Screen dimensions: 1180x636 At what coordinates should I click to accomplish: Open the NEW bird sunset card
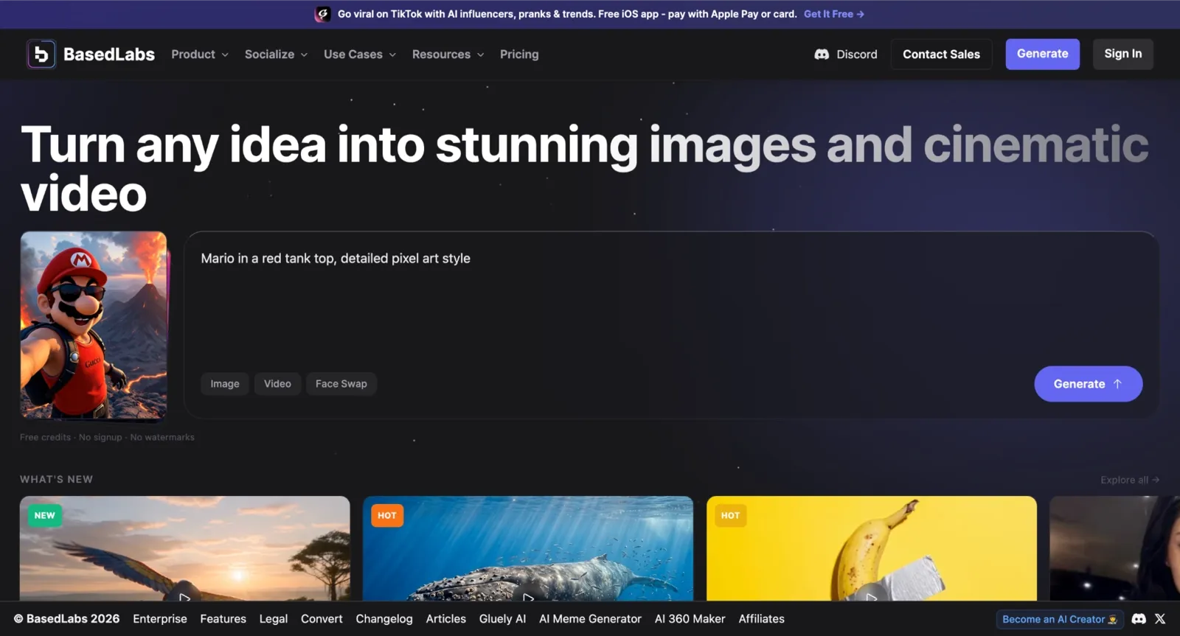pyautogui.click(x=184, y=548)
